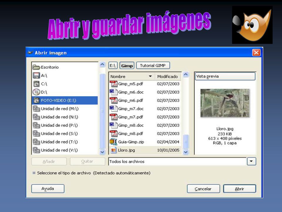This screenshot has height=212, width=282.
Task: Choose 'Unidad de red (V:\)' label
Action: (x=59, y=150)
